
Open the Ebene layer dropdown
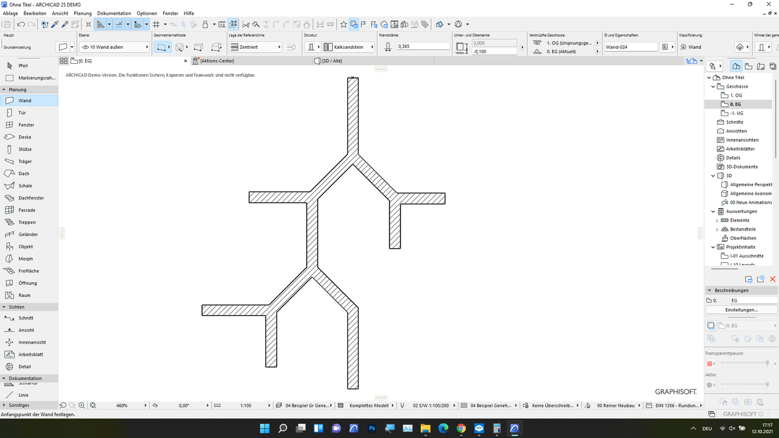[115, 47]
